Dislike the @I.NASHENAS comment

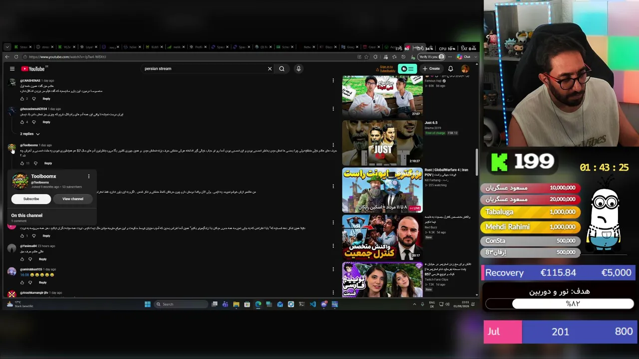(x=34, y=99)
